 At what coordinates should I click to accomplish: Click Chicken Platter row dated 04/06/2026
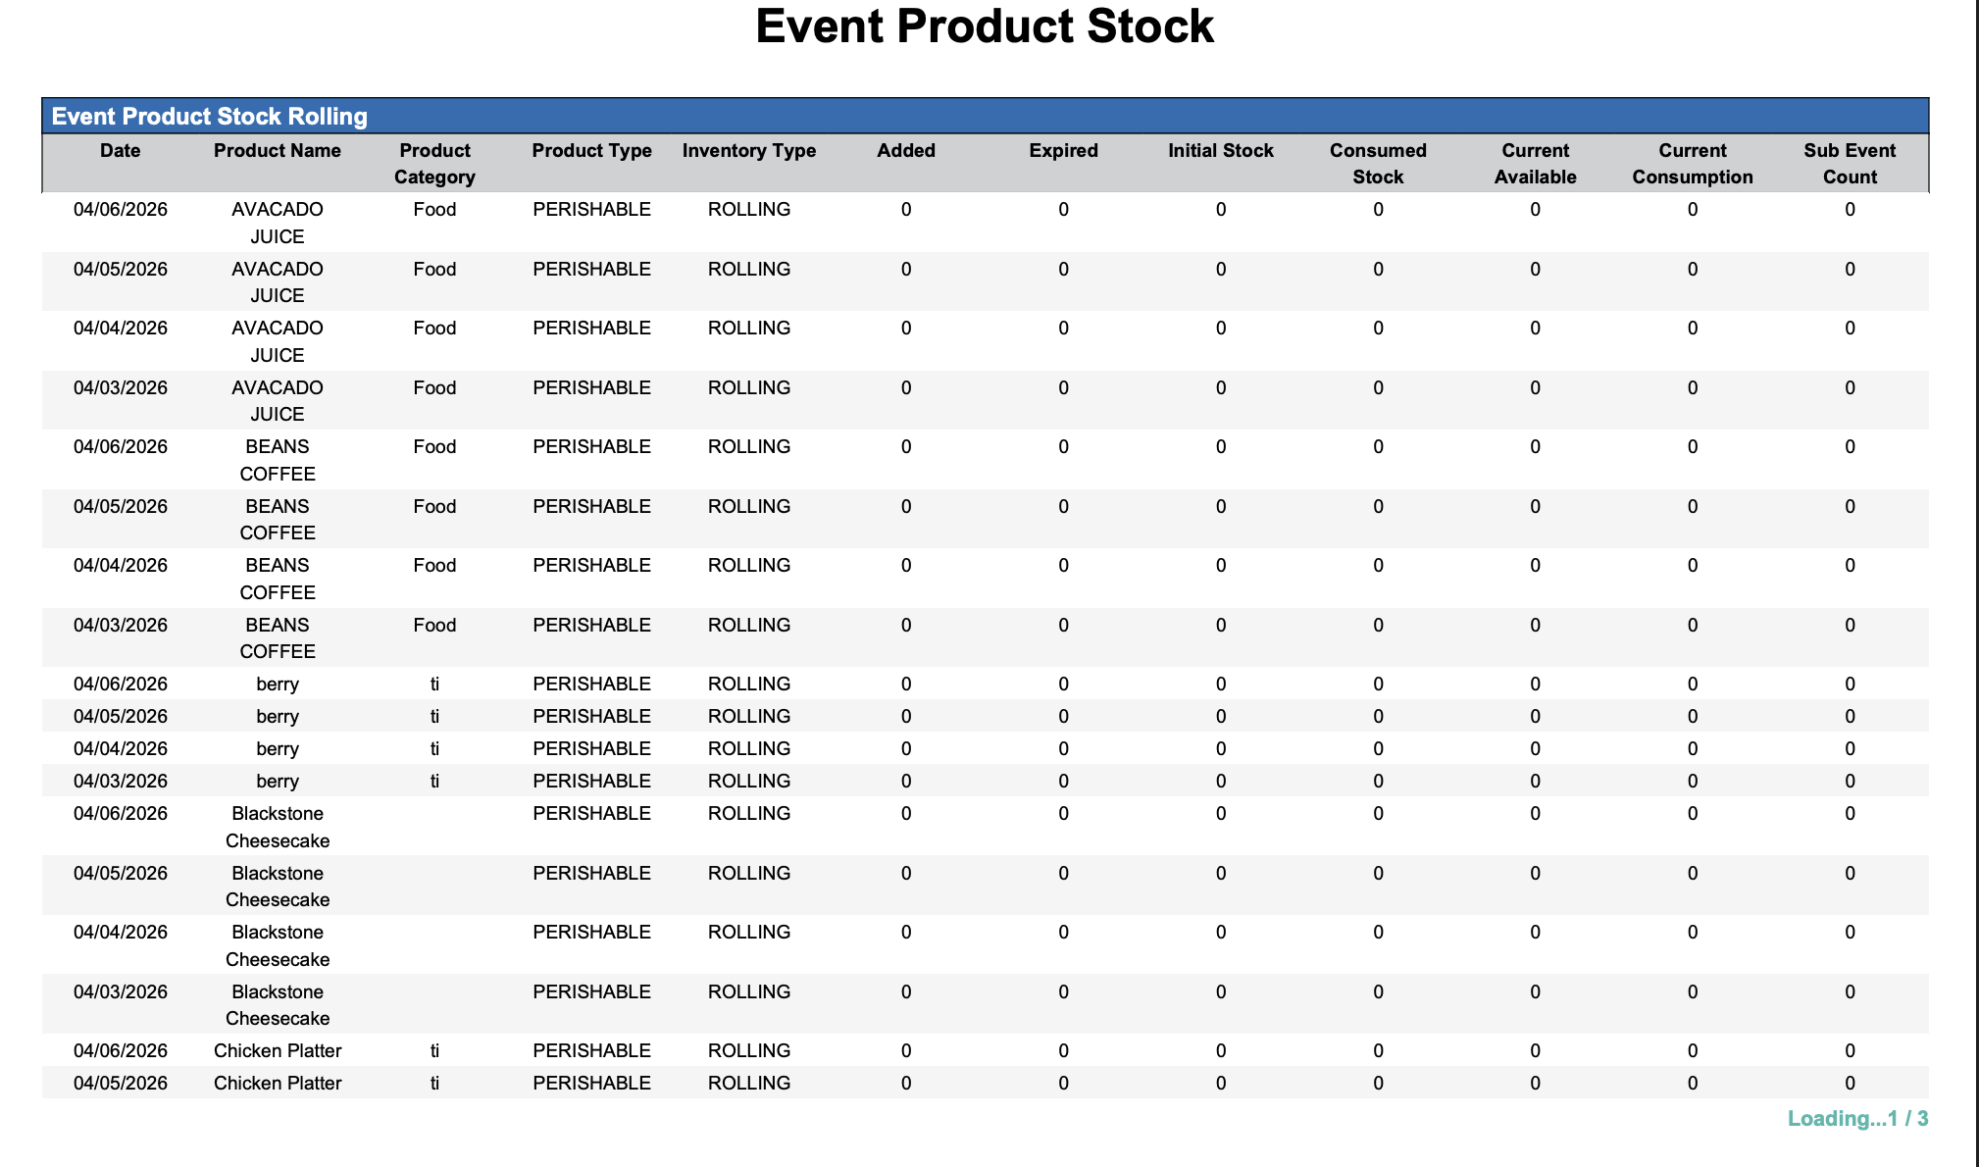[x=278, y=1051]
